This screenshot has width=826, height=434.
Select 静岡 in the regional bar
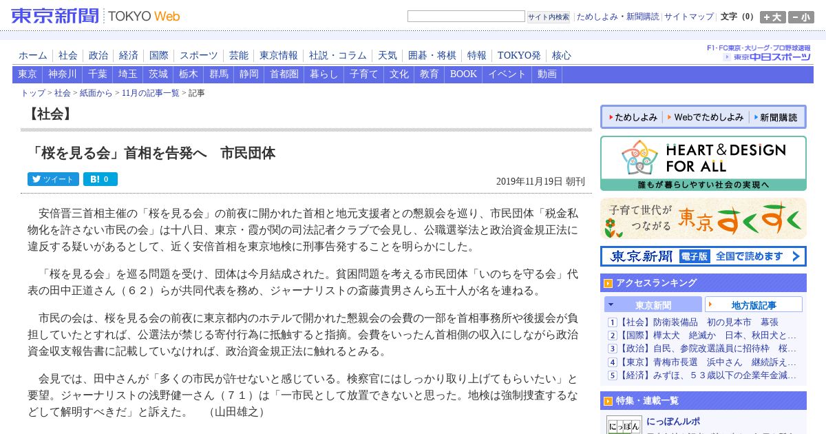(249, 74)
